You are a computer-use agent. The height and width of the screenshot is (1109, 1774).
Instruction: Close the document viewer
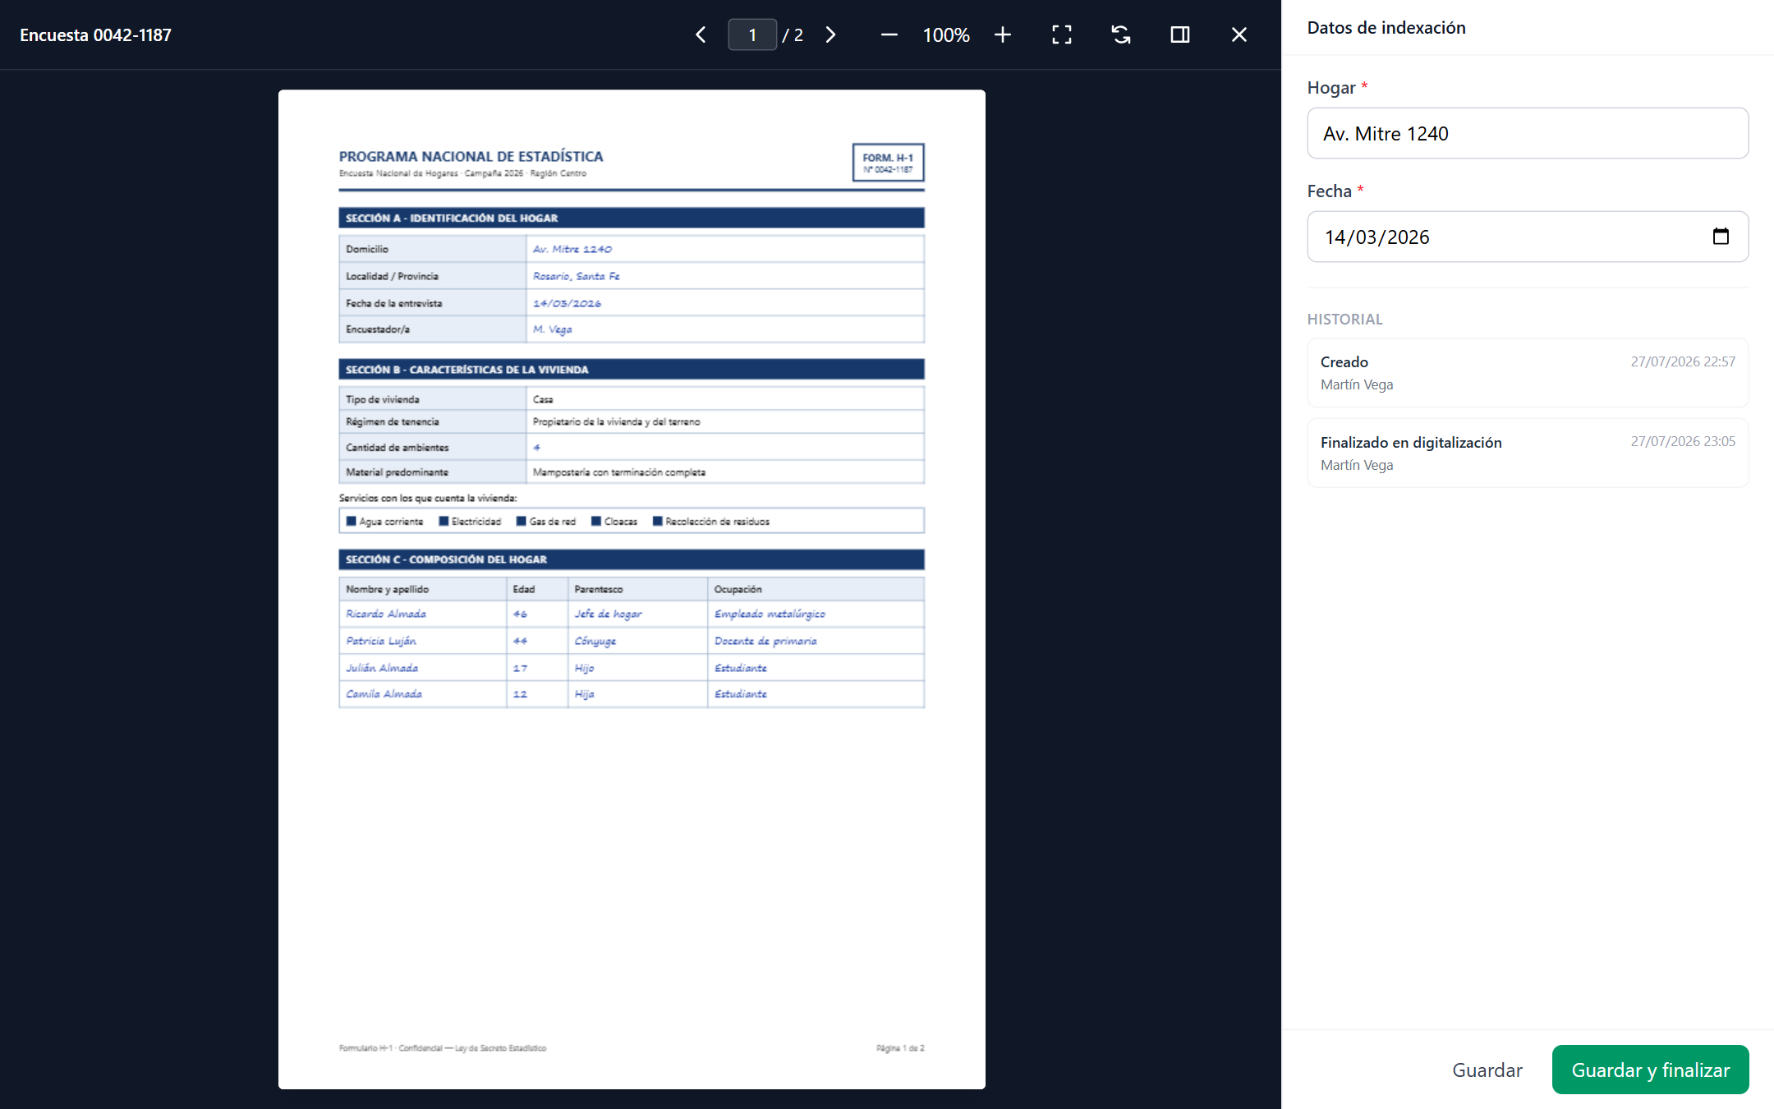pos(1239,35)
